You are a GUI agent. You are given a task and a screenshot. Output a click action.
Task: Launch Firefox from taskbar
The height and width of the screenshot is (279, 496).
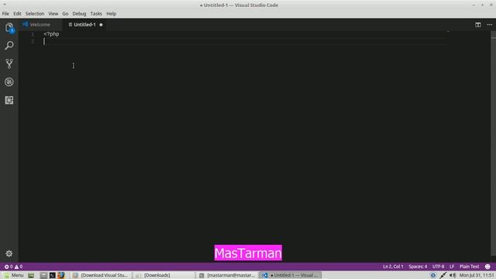(61, 275)
